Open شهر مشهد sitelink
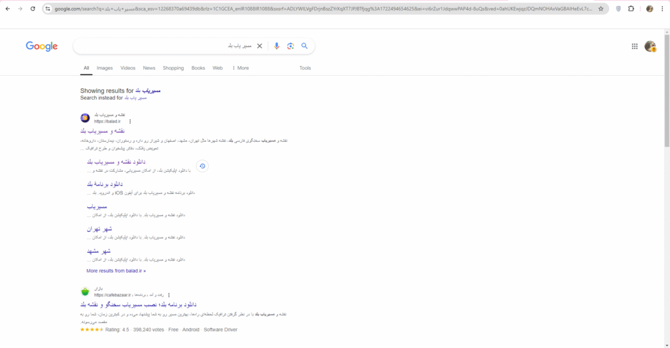 99,251
